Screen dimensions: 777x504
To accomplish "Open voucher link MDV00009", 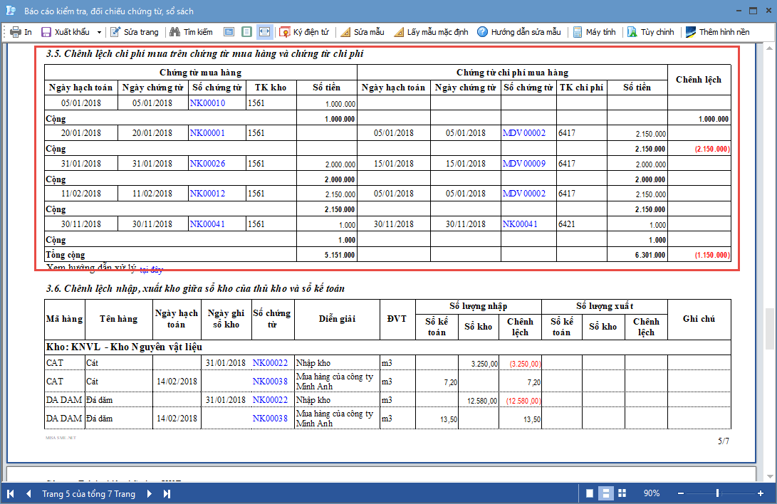I will [x=523, y=164].
